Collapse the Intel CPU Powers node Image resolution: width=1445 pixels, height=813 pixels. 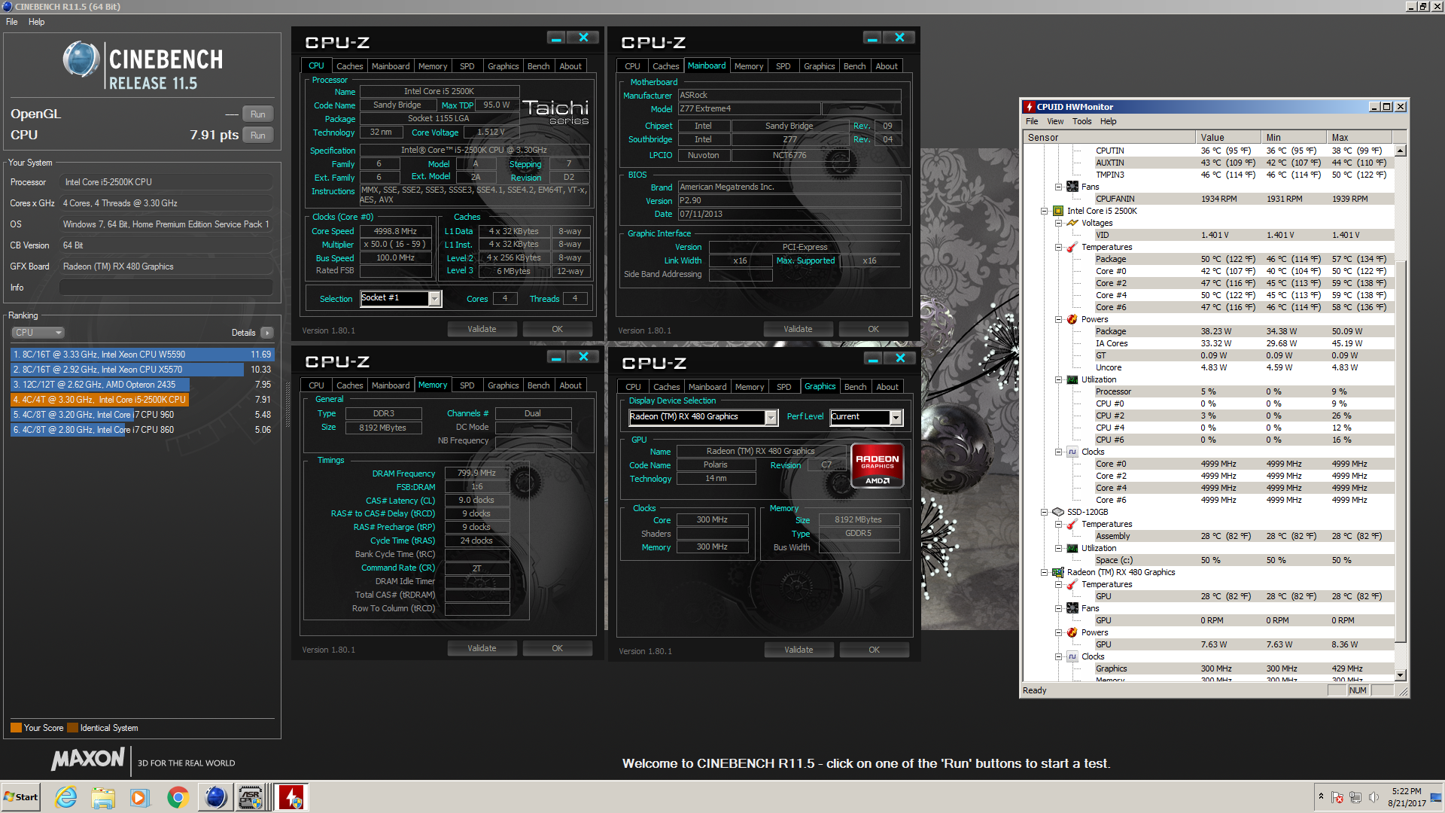(x=1059, y=319)
